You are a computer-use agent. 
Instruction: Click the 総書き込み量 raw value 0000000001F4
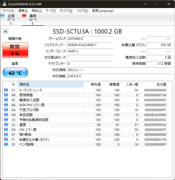pos(155,139)
